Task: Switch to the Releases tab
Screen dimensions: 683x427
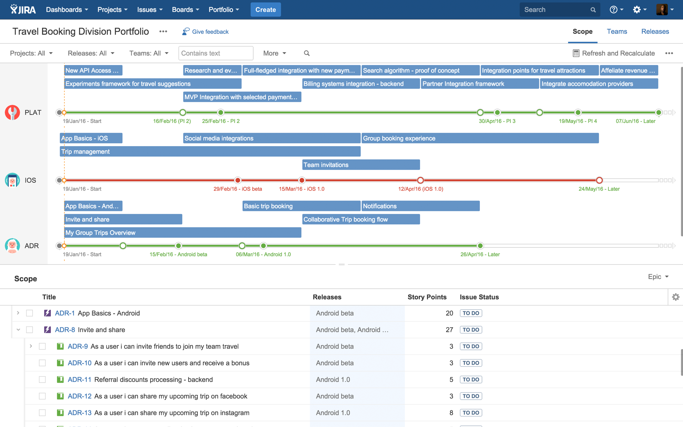Action: click(x=655, y=32)
